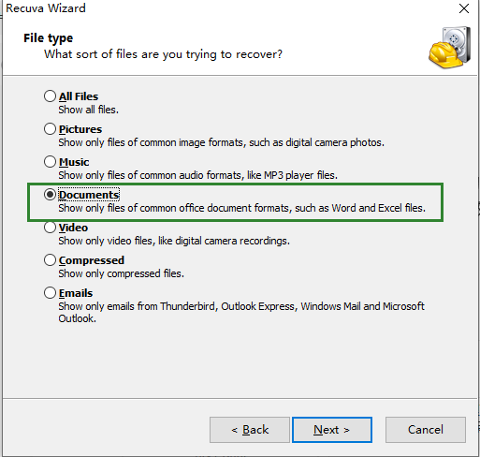Select the All Files radio button
Screen dimensions: 480x457
click(x=50, y=96)
